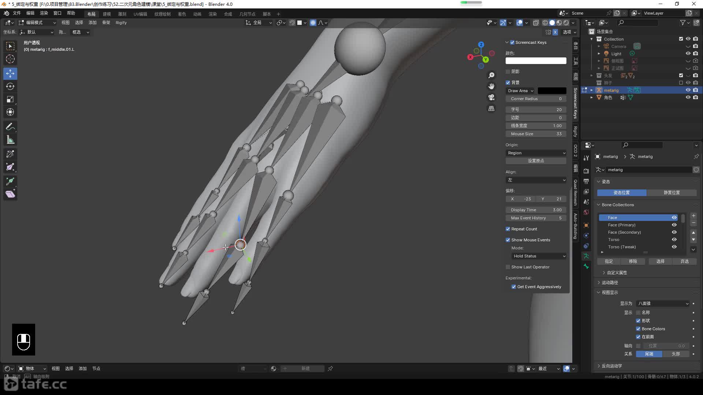Open the Hold Status mode dropdown
The width and height of the screenshot is (703, 395).
tap(539, 256)
